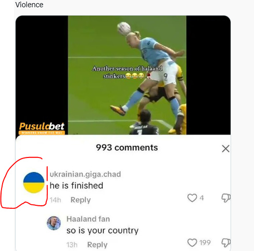Open Haaland fan's profile picture
This screenshot has width=254, height=251.
point(54,223)
